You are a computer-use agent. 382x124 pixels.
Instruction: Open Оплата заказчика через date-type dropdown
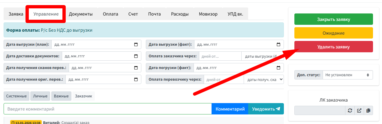[262, 56]
